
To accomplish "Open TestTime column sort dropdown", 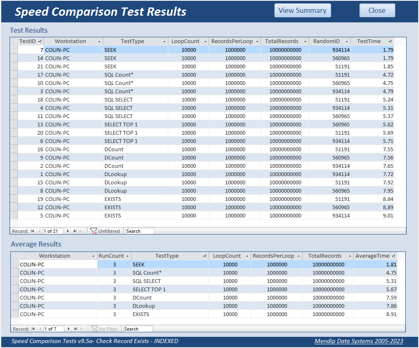I will click(x=390, y=41).
